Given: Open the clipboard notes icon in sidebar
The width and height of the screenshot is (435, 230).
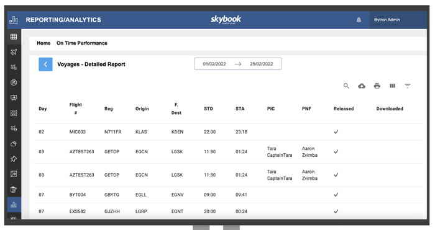Looking at the screenshot, I should (x=14, y=189).
